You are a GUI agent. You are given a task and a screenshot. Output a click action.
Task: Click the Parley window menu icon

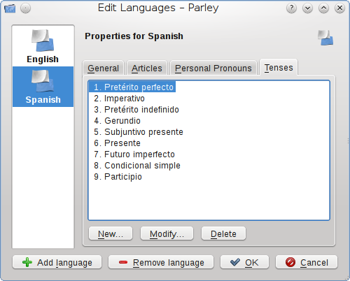(10, 9)
